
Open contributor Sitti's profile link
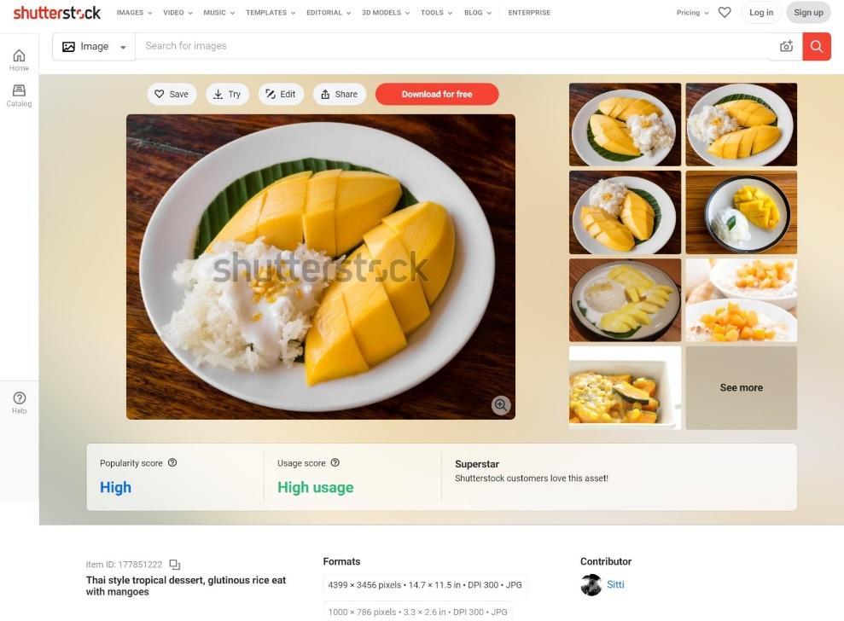615,584
